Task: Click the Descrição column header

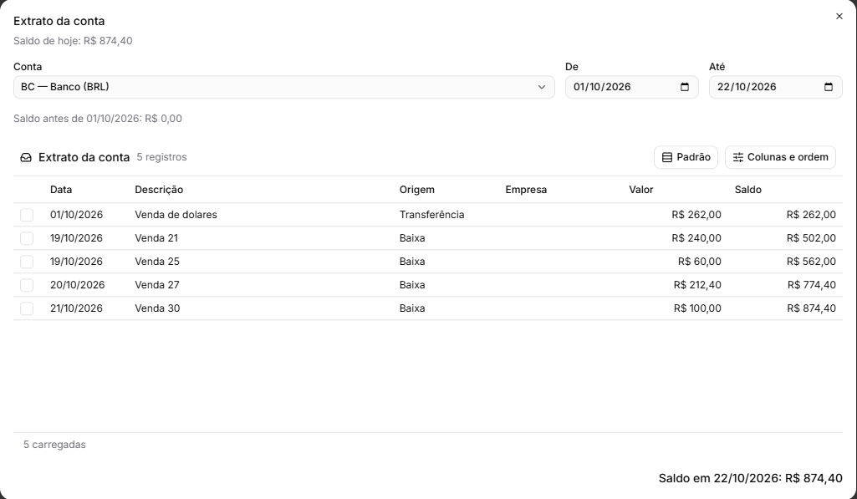Action: coord(159,190)
